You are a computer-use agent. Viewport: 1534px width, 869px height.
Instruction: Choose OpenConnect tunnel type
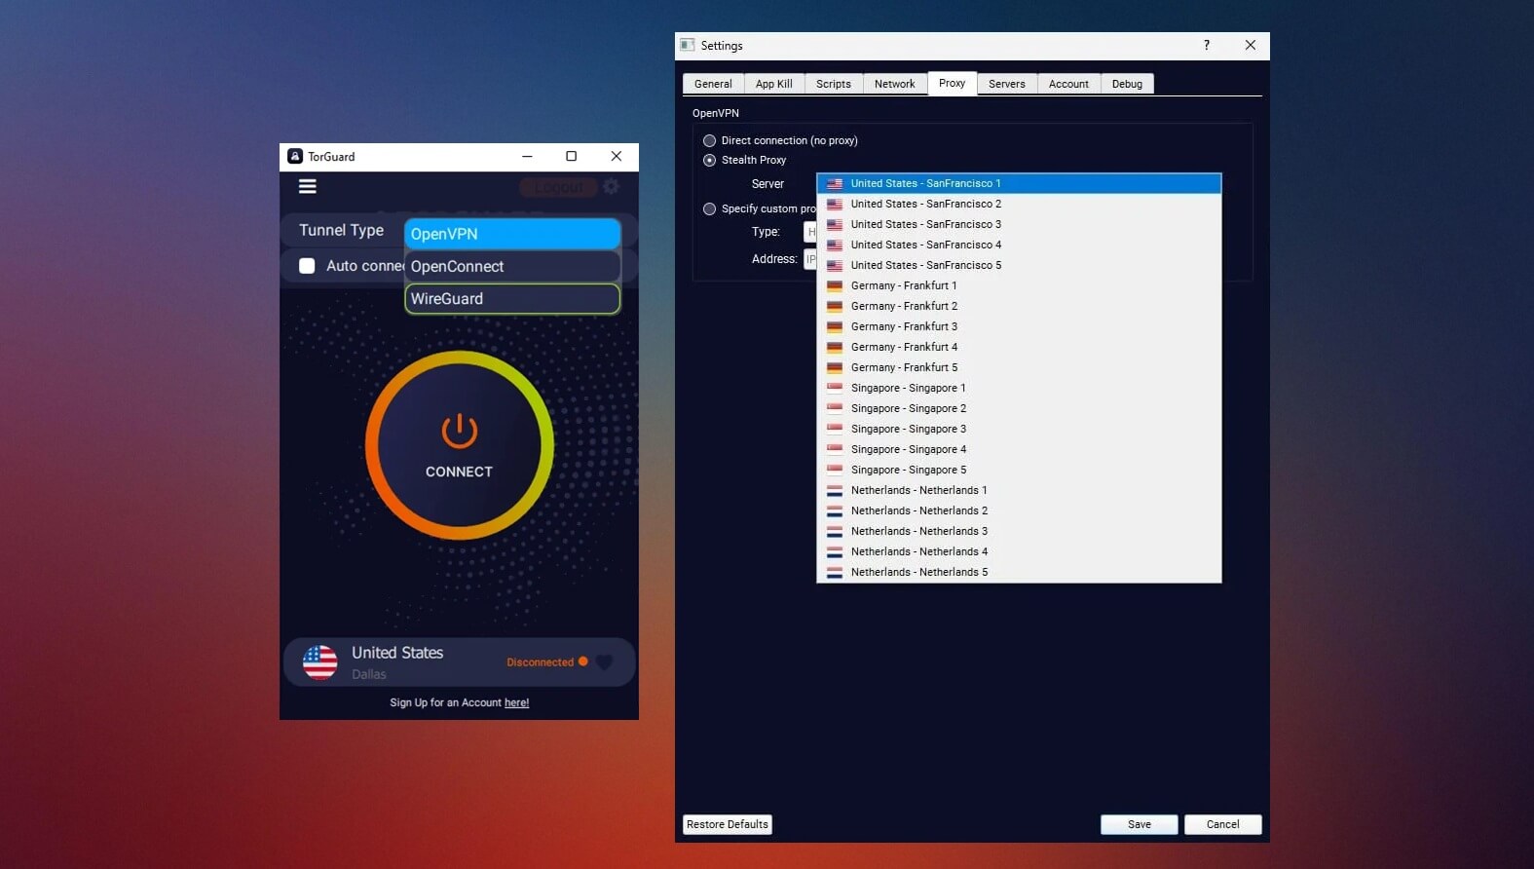pos(512,266)
